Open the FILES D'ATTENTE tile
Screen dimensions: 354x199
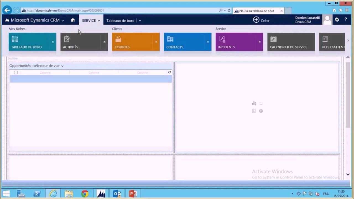[332, 42]
